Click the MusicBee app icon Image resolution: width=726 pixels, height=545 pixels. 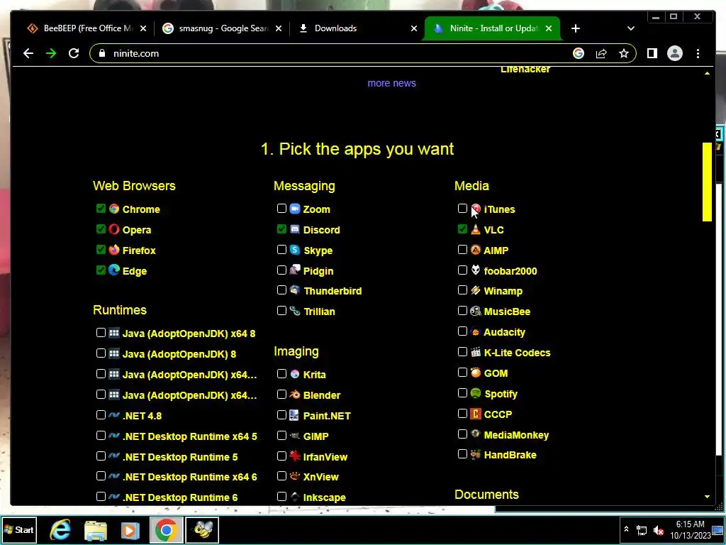click(476, 311)
